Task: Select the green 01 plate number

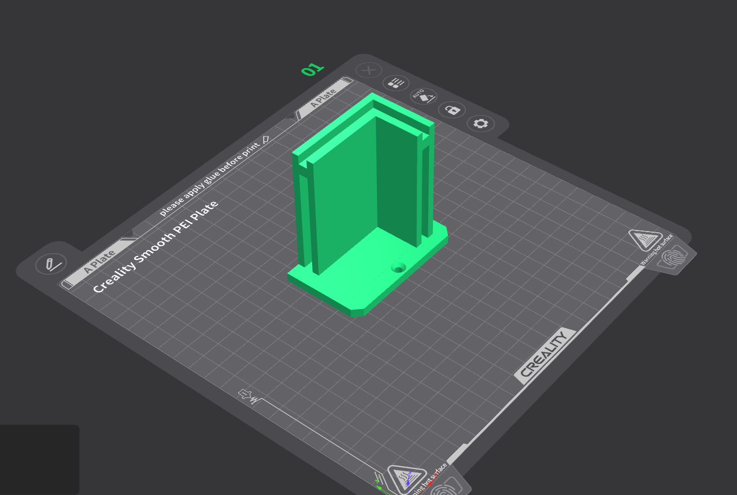Action: coord(312,70)
